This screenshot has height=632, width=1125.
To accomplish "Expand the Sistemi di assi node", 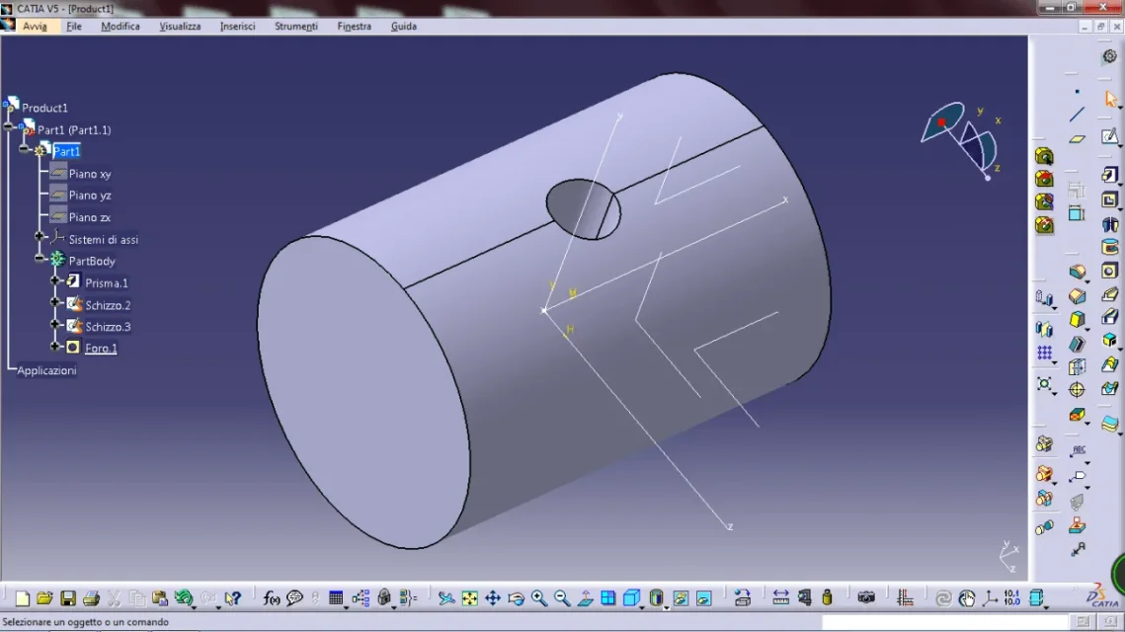I will tap(40, 236).
